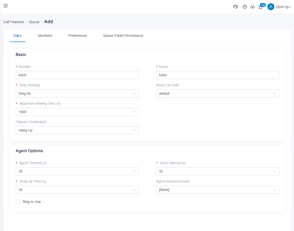Click the handshake icon in header
The image size is (294, 231).
pyautogui.click(x=236, y=7)
